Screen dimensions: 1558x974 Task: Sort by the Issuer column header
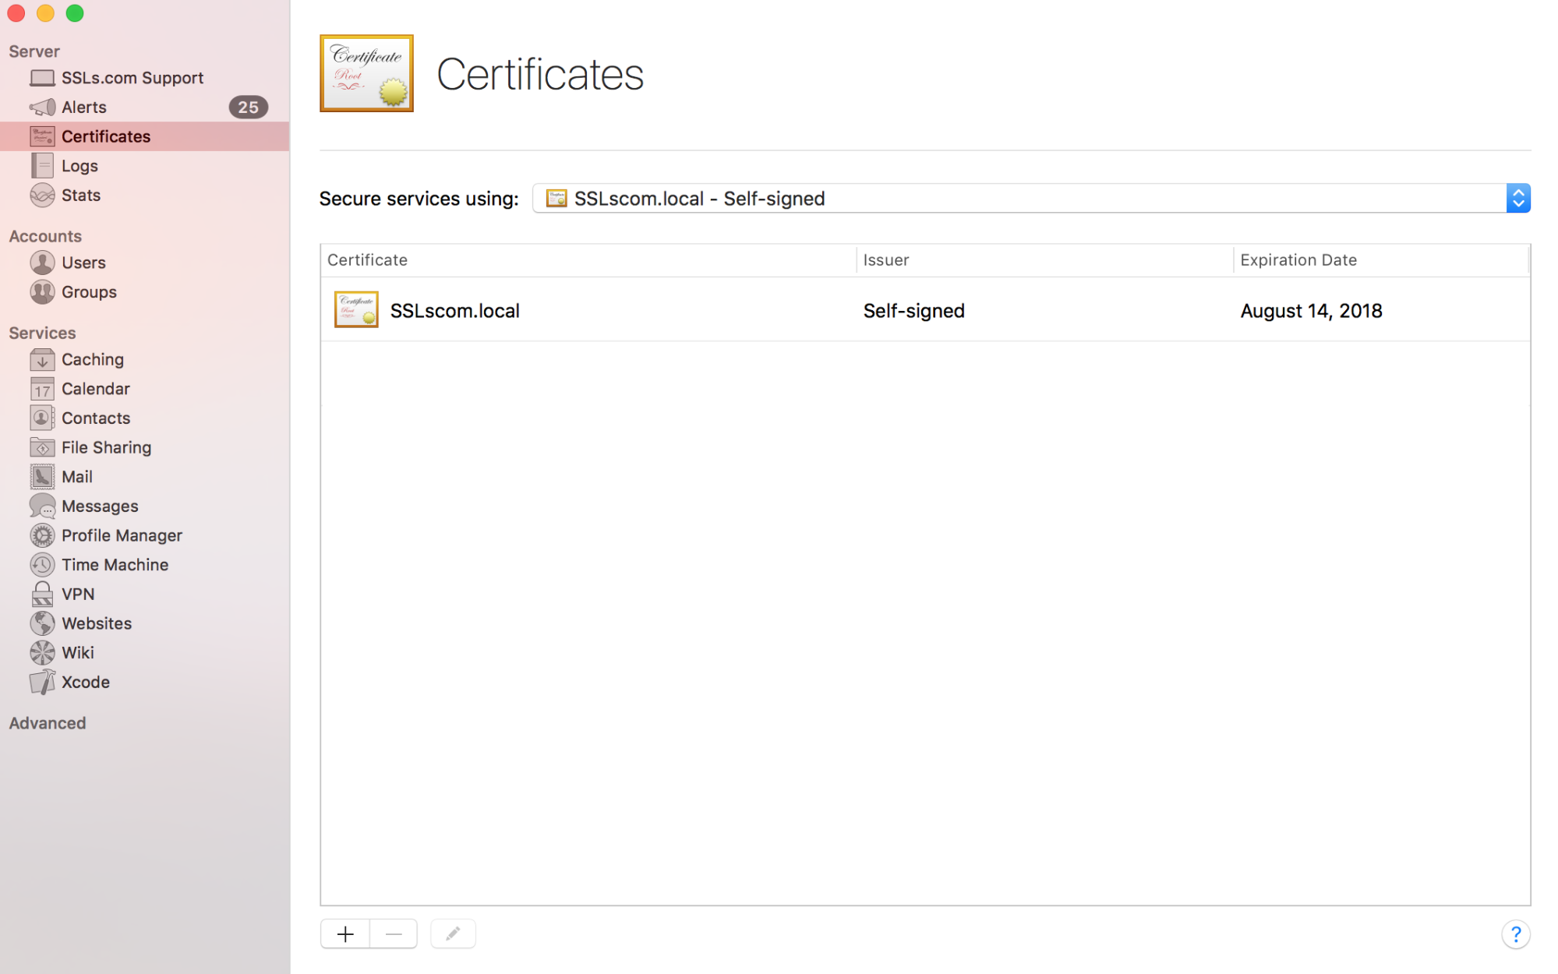click(x=1044, y=260)
